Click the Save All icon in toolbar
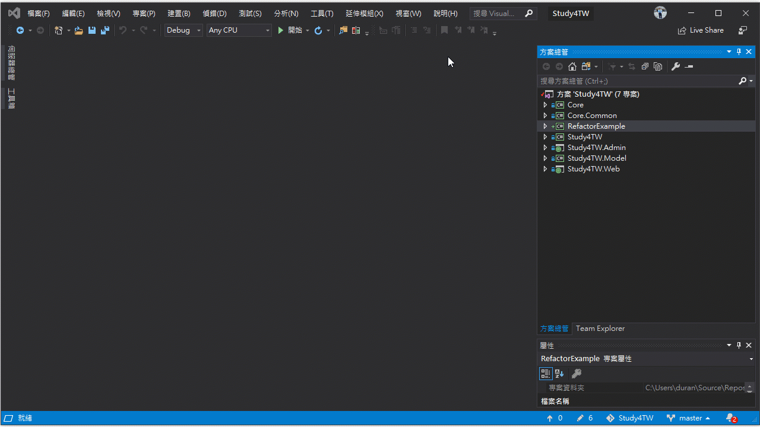The height and width of the screenshot is (427, 760). tap(104, 30)
